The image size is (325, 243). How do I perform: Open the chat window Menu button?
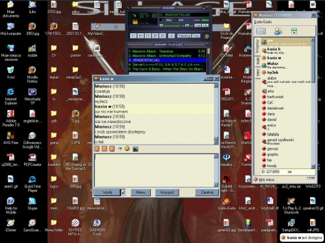coord(140,192)
